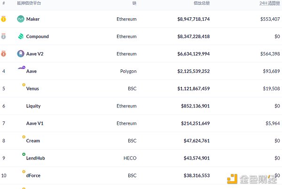Viewport: 282px width, 189px height.
Task: Click the Aave V2 ghost icon
Action: 21,54
